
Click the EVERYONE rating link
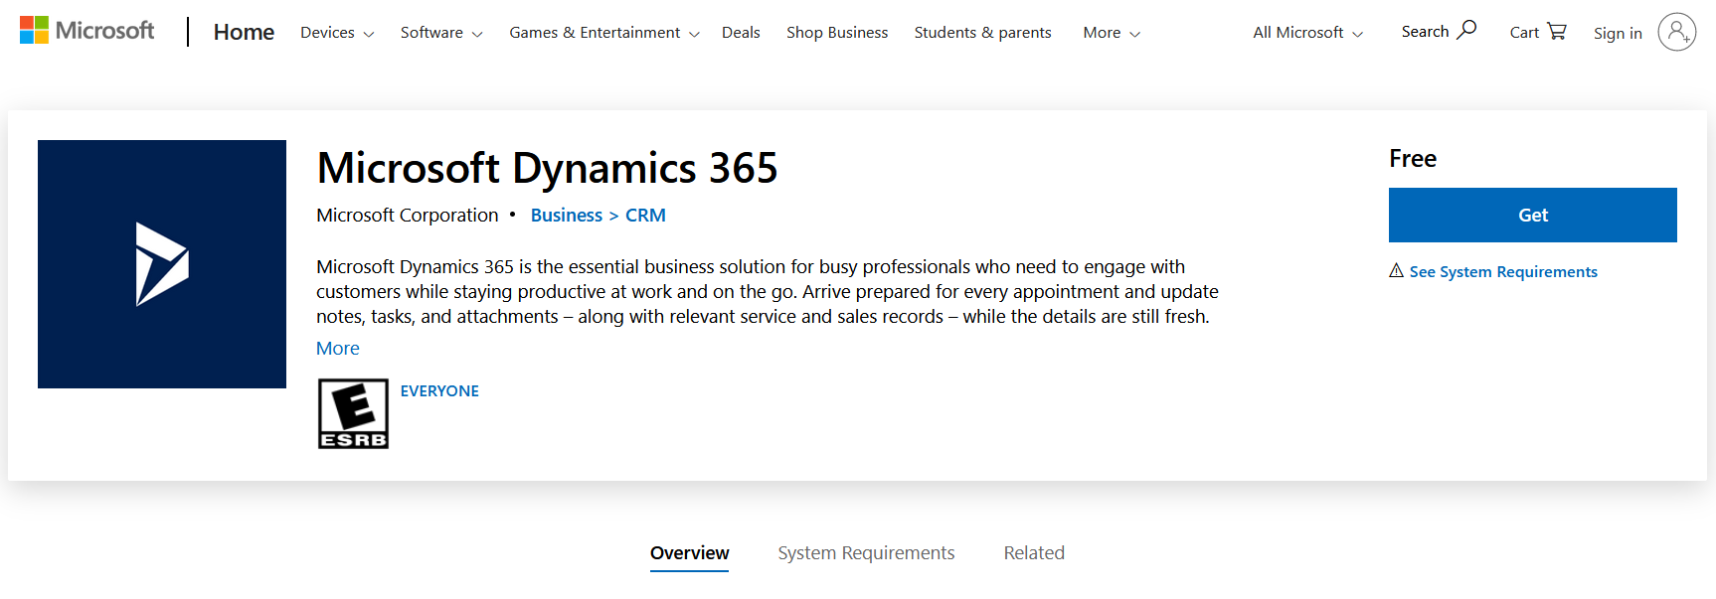[439, 391]
